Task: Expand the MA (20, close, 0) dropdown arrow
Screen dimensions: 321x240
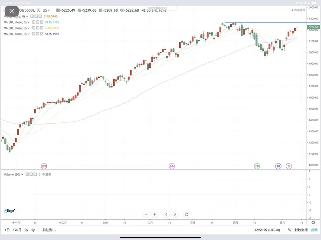Action: click(29, 28)
